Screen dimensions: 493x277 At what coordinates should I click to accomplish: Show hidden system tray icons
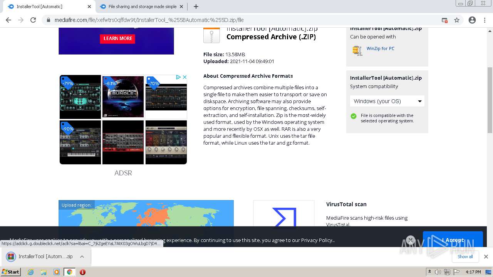[x=430, y=272]
